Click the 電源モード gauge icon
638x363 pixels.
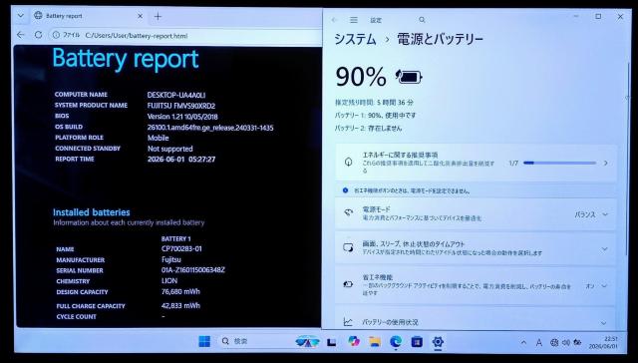coord(348,212)
